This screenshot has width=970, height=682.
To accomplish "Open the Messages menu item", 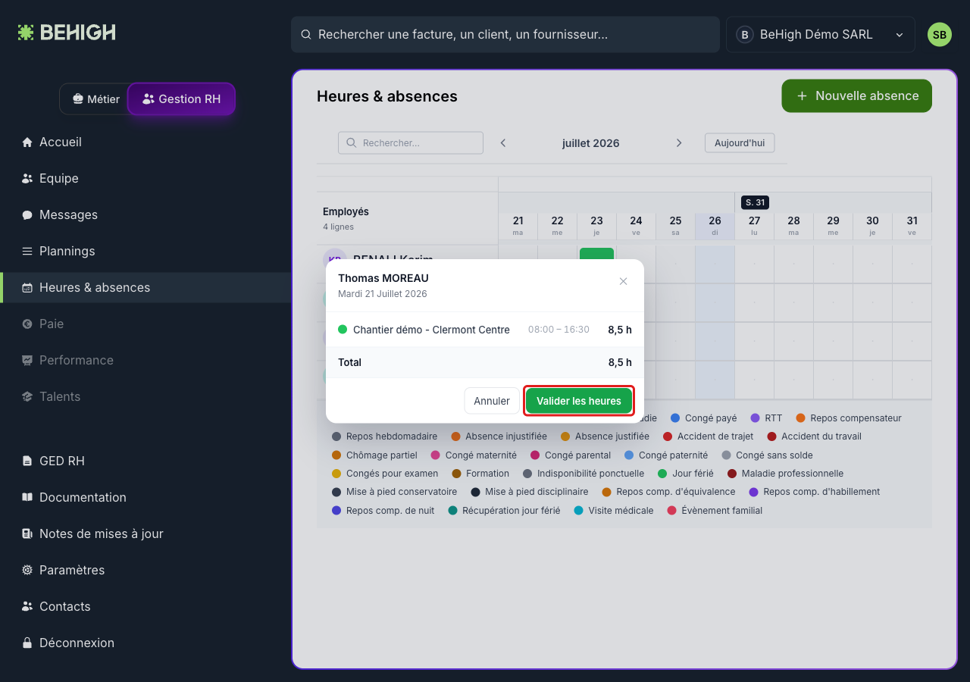I will tap(145, 215).
